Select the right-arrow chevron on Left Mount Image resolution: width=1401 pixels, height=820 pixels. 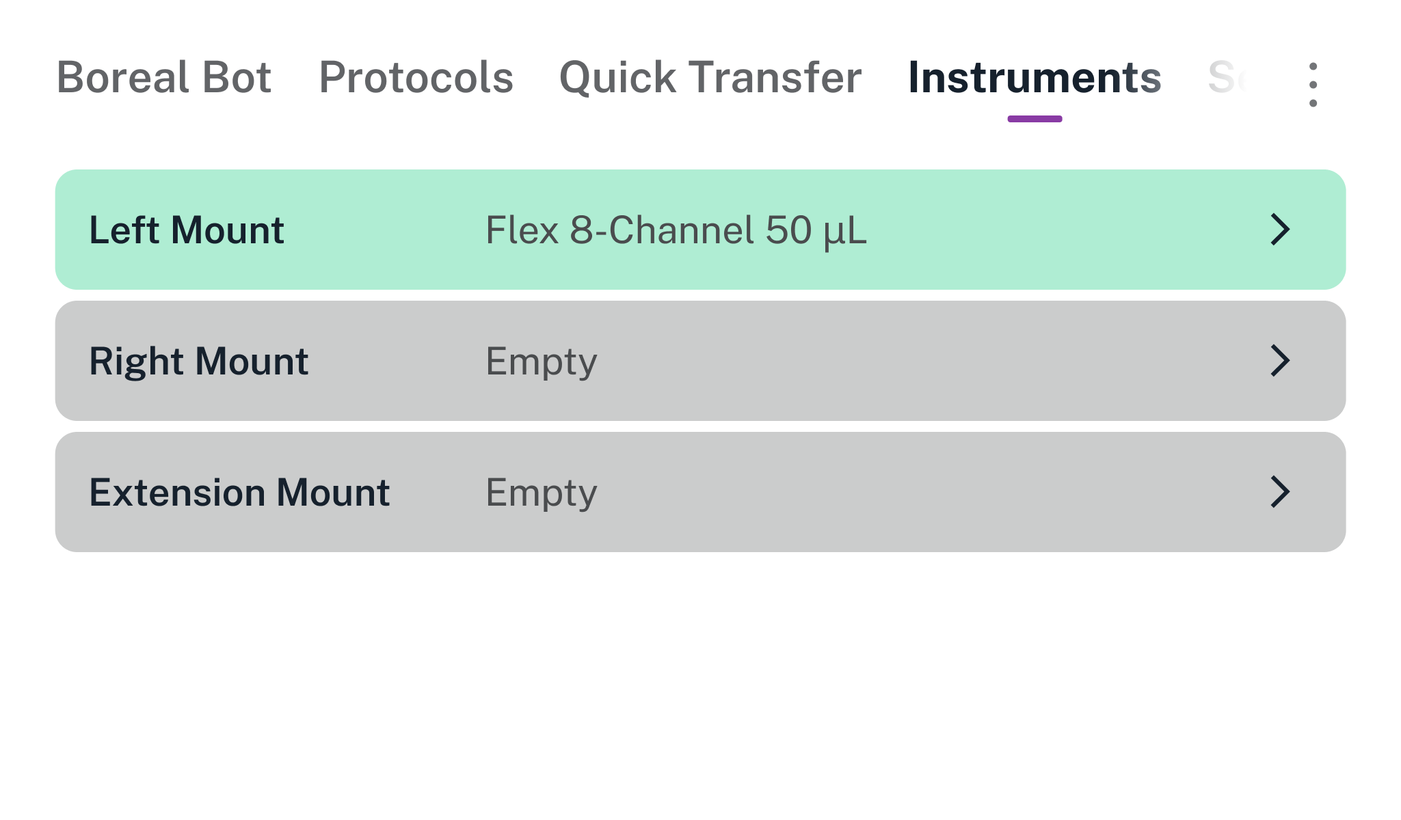(1280, 230)
